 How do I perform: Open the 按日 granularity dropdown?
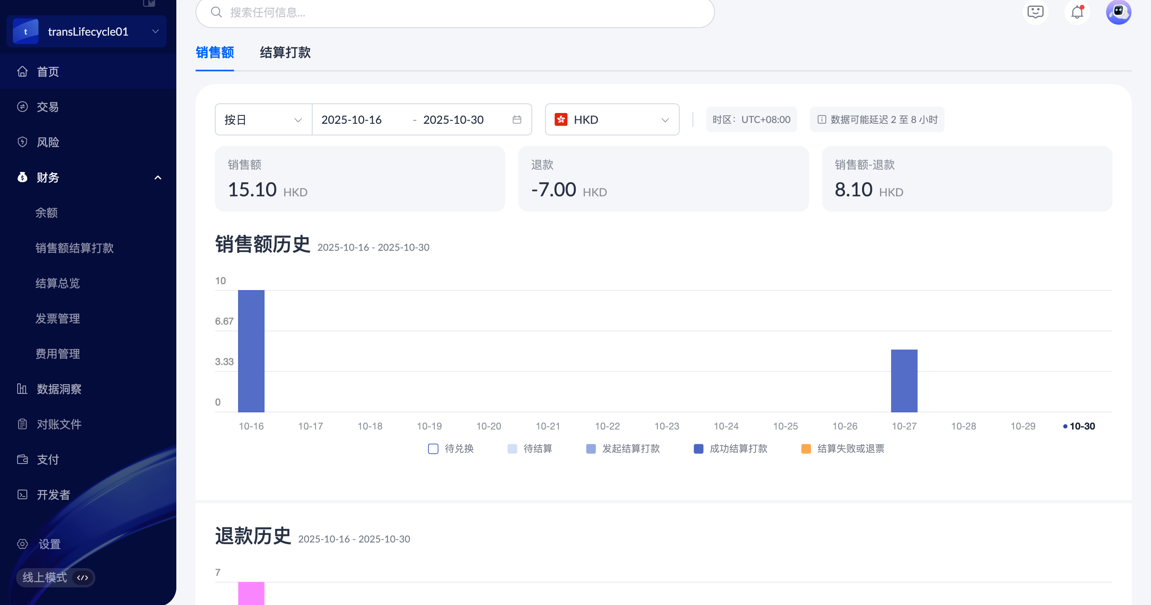263,120
